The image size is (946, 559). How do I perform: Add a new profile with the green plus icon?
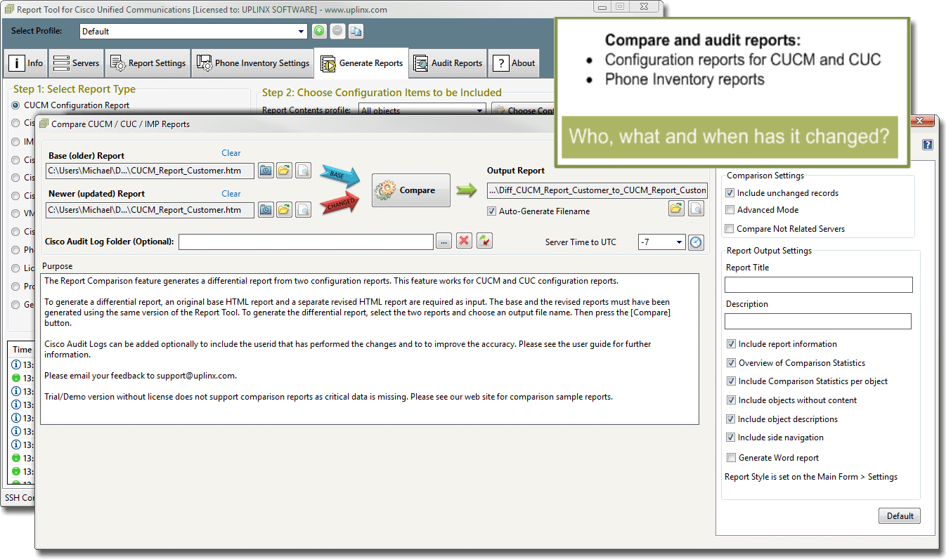tap(319, 31)
